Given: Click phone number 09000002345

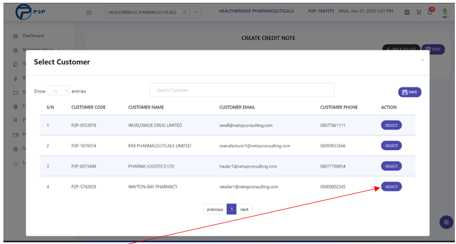Looking at the screenshot, I should tap(333, 187).
